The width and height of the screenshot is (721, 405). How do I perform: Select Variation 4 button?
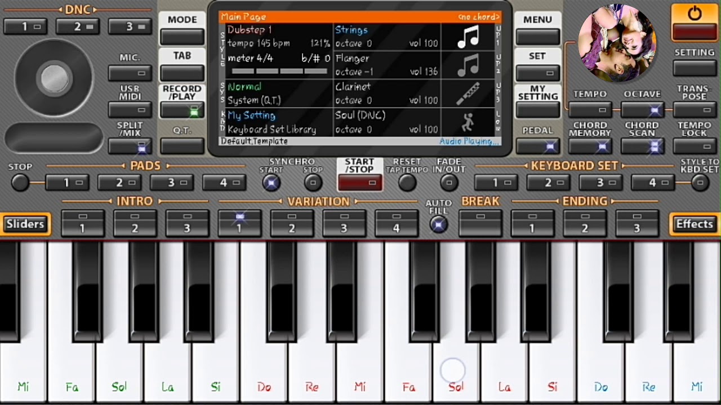click(397, 223)
